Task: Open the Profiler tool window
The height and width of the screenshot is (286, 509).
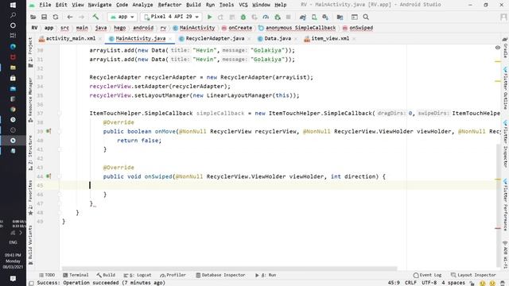Action: tap(173, 275)
